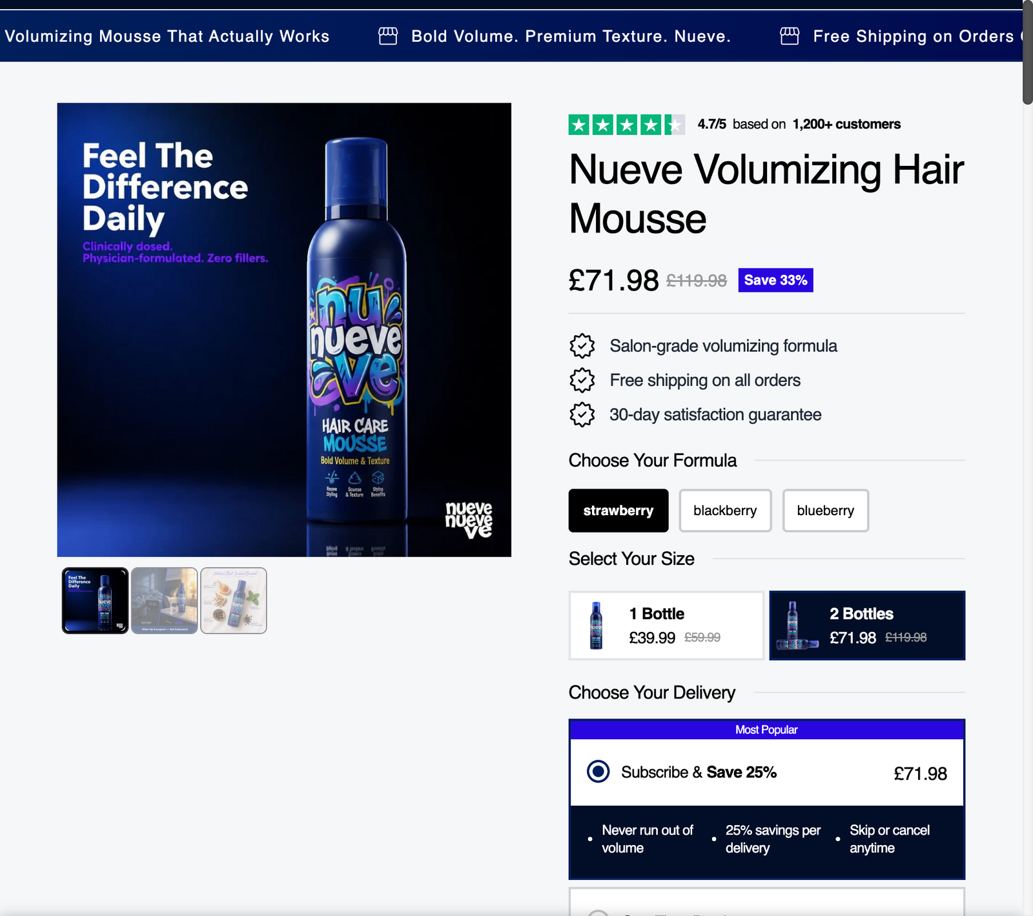Click the 'Most Popular' label bar

(766, 729)
